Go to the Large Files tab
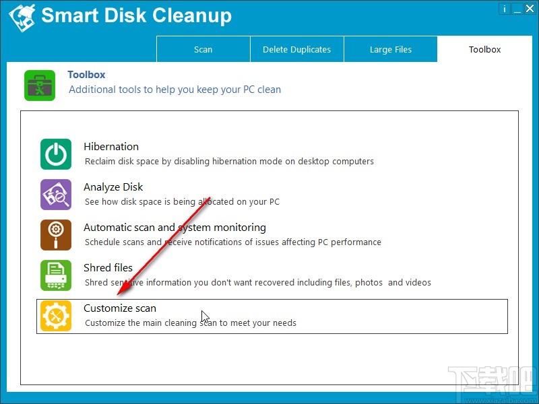539x404 pixels. click(391, 49)
